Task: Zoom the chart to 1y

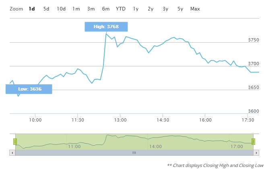Action: point(136,9)
